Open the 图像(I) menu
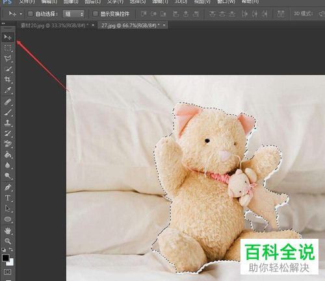Viewport: 325px width, 281px height. [x=71, y=2]
